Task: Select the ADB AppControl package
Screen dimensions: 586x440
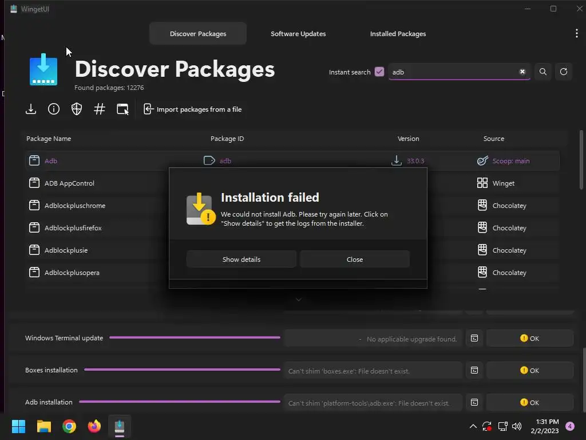Action: click(69, 183)
